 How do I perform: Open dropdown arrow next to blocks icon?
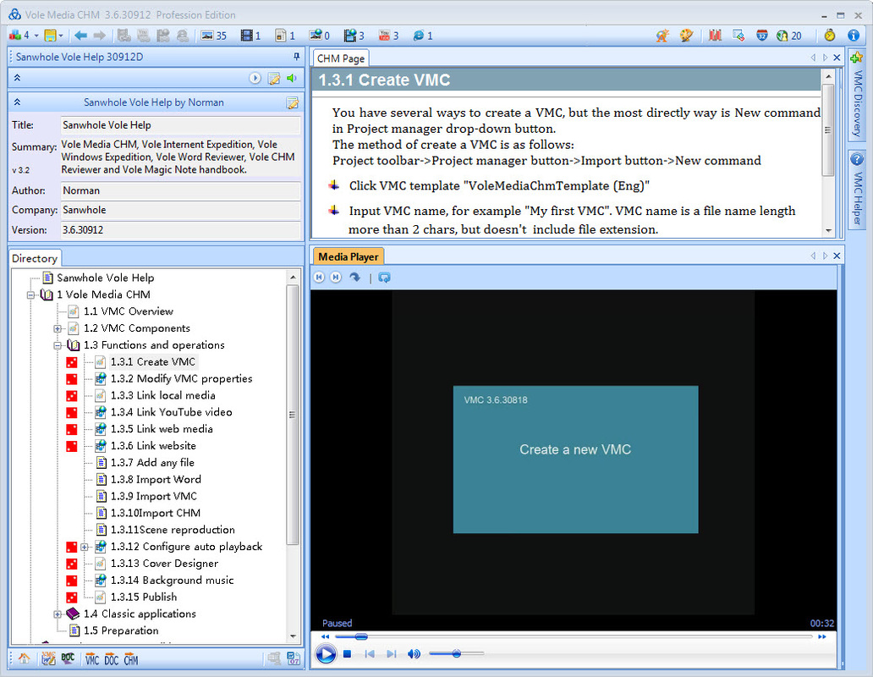tap(36, 36)
